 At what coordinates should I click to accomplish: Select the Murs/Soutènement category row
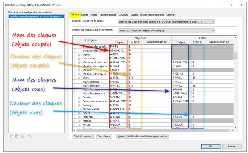(x=91, y=93)
